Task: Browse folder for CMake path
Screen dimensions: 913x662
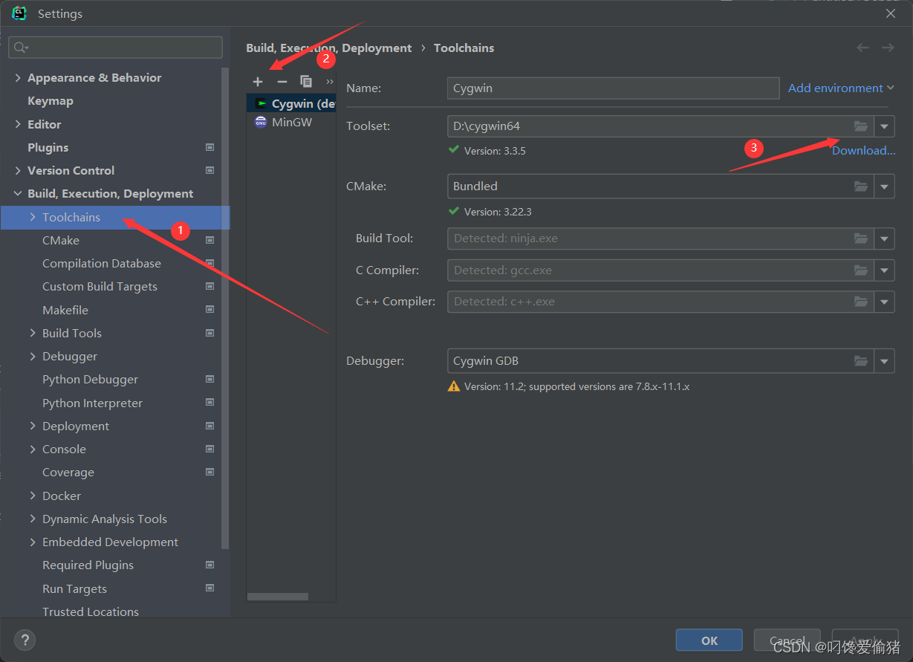Action: [x=861, y=186]
